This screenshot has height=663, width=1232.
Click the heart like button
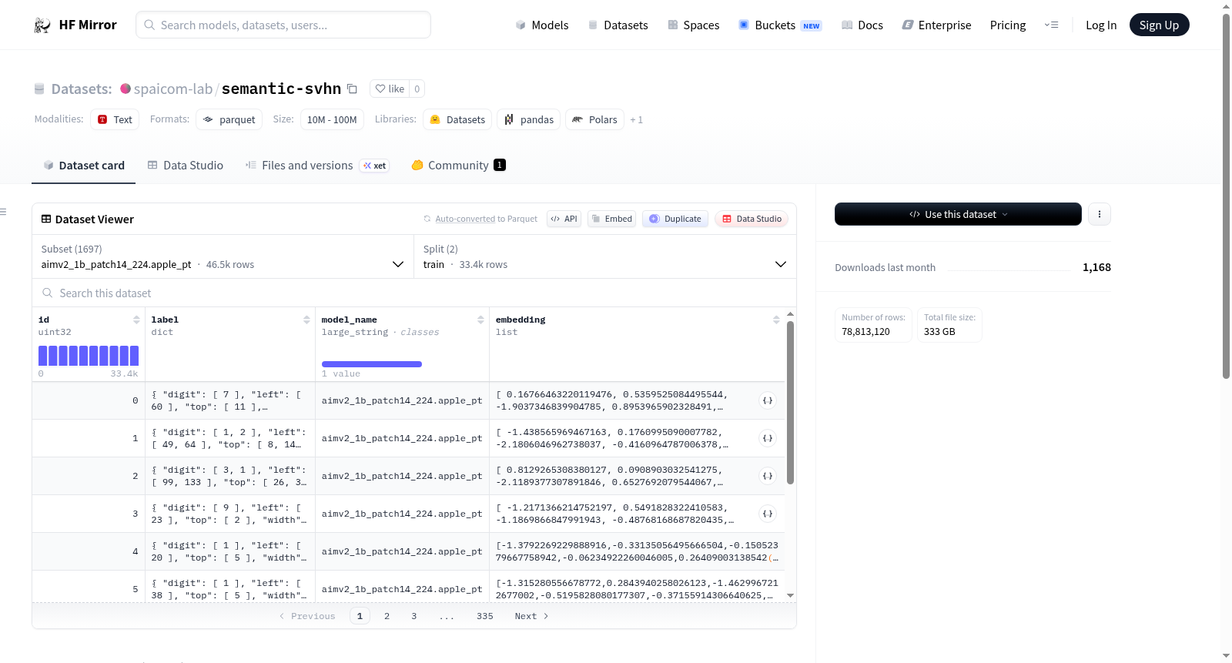[390, 89]
